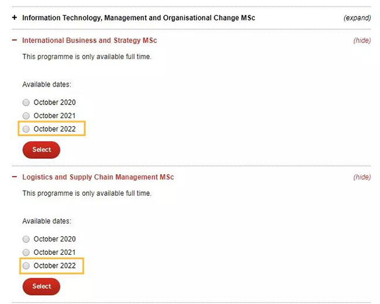Click the full-time availability note under Logistics
The image size is (380, 304).
click(87, 193)
